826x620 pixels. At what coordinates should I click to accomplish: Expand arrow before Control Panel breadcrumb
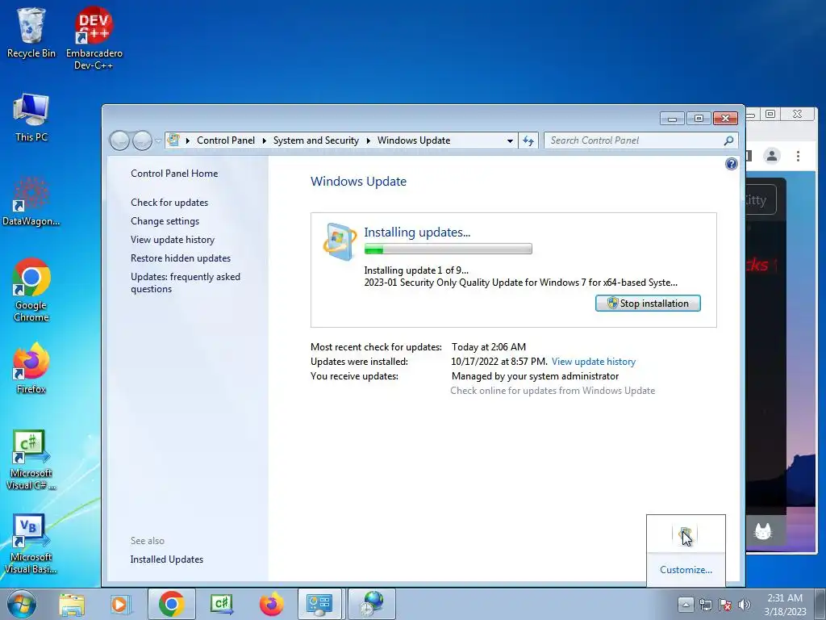pos(187,140)
